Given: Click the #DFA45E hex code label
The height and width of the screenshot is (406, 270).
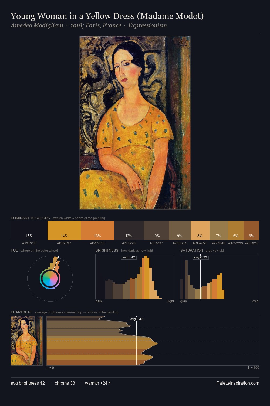Looking at the screenshot, I should click(200, 243).
